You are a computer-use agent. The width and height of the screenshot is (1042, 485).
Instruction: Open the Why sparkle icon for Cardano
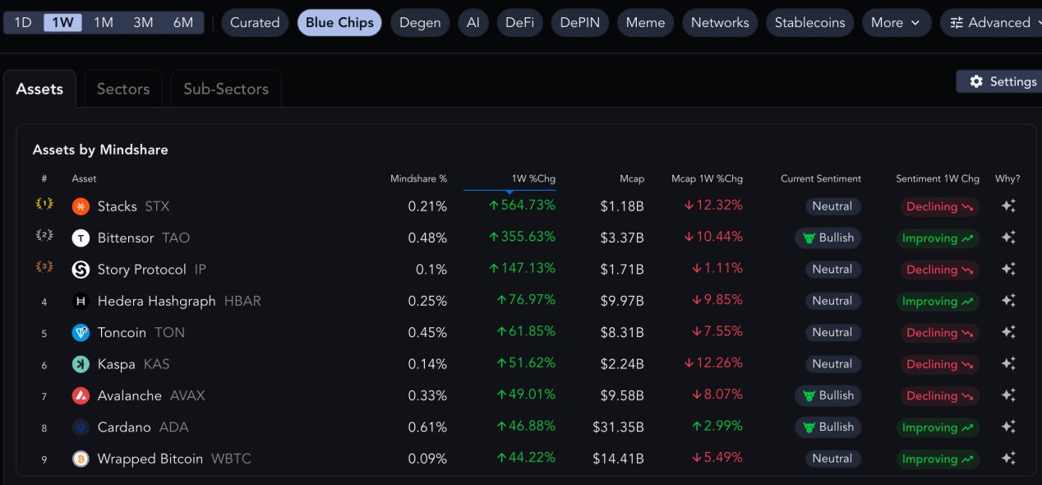pos(1008,427)
